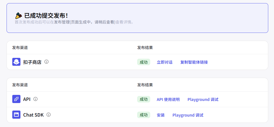This screenshot has height=127, width=274.
Task: Click 发布渠道 header above the API row
Action: point(20,85)
